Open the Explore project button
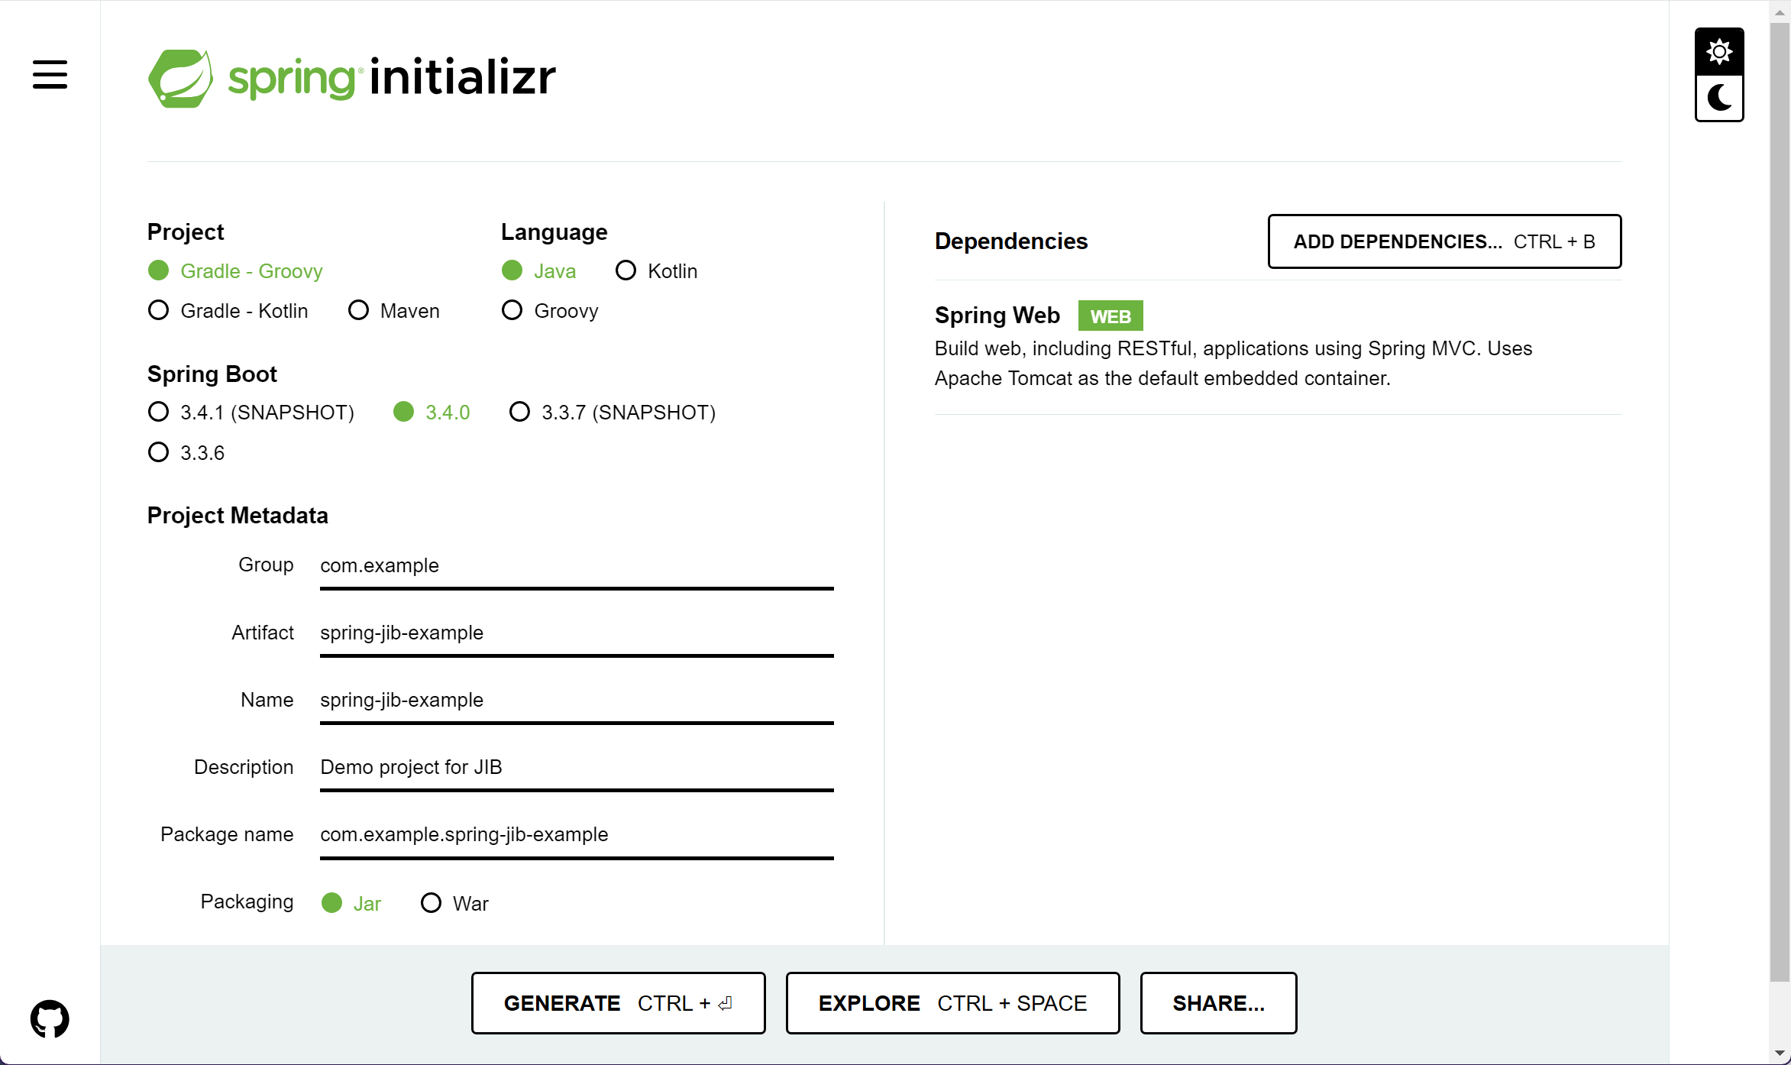Image resolution: width=1791 pixels, height=1065 pixels. pyautogui.click(x=952, y=1003)
